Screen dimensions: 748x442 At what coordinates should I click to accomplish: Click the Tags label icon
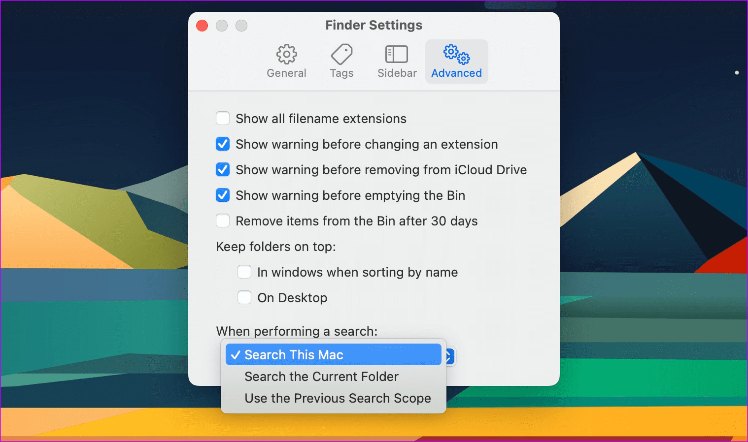[x=341, y=55]
